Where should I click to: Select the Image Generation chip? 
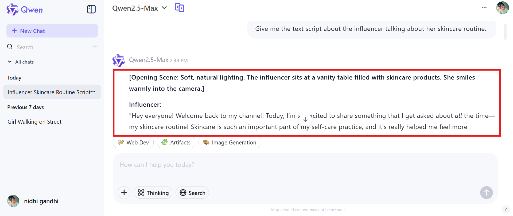(x=230, y=143)
